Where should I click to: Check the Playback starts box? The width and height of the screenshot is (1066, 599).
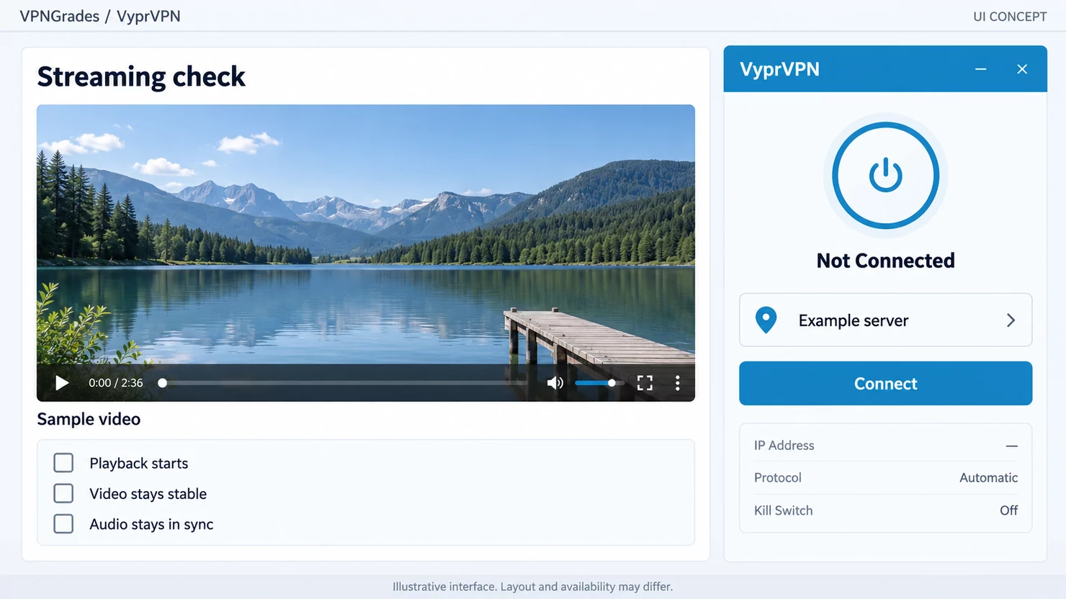[63, 463]
